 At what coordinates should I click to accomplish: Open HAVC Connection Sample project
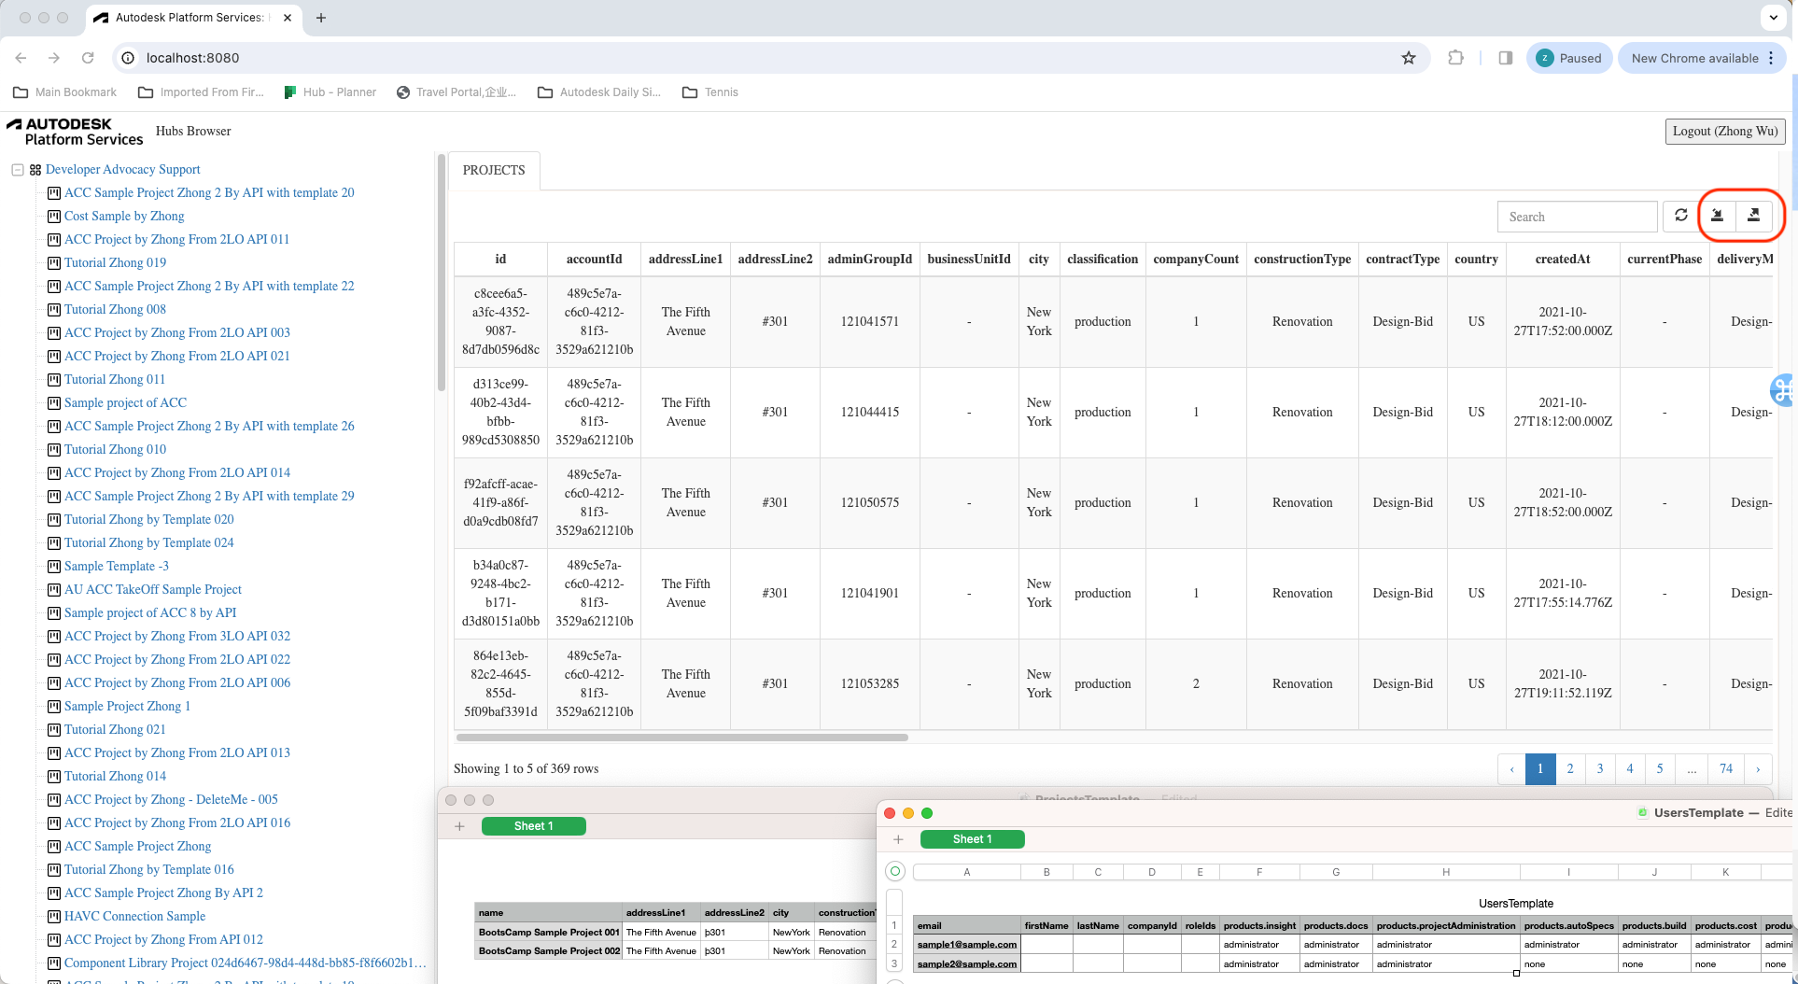coord(134,917)
